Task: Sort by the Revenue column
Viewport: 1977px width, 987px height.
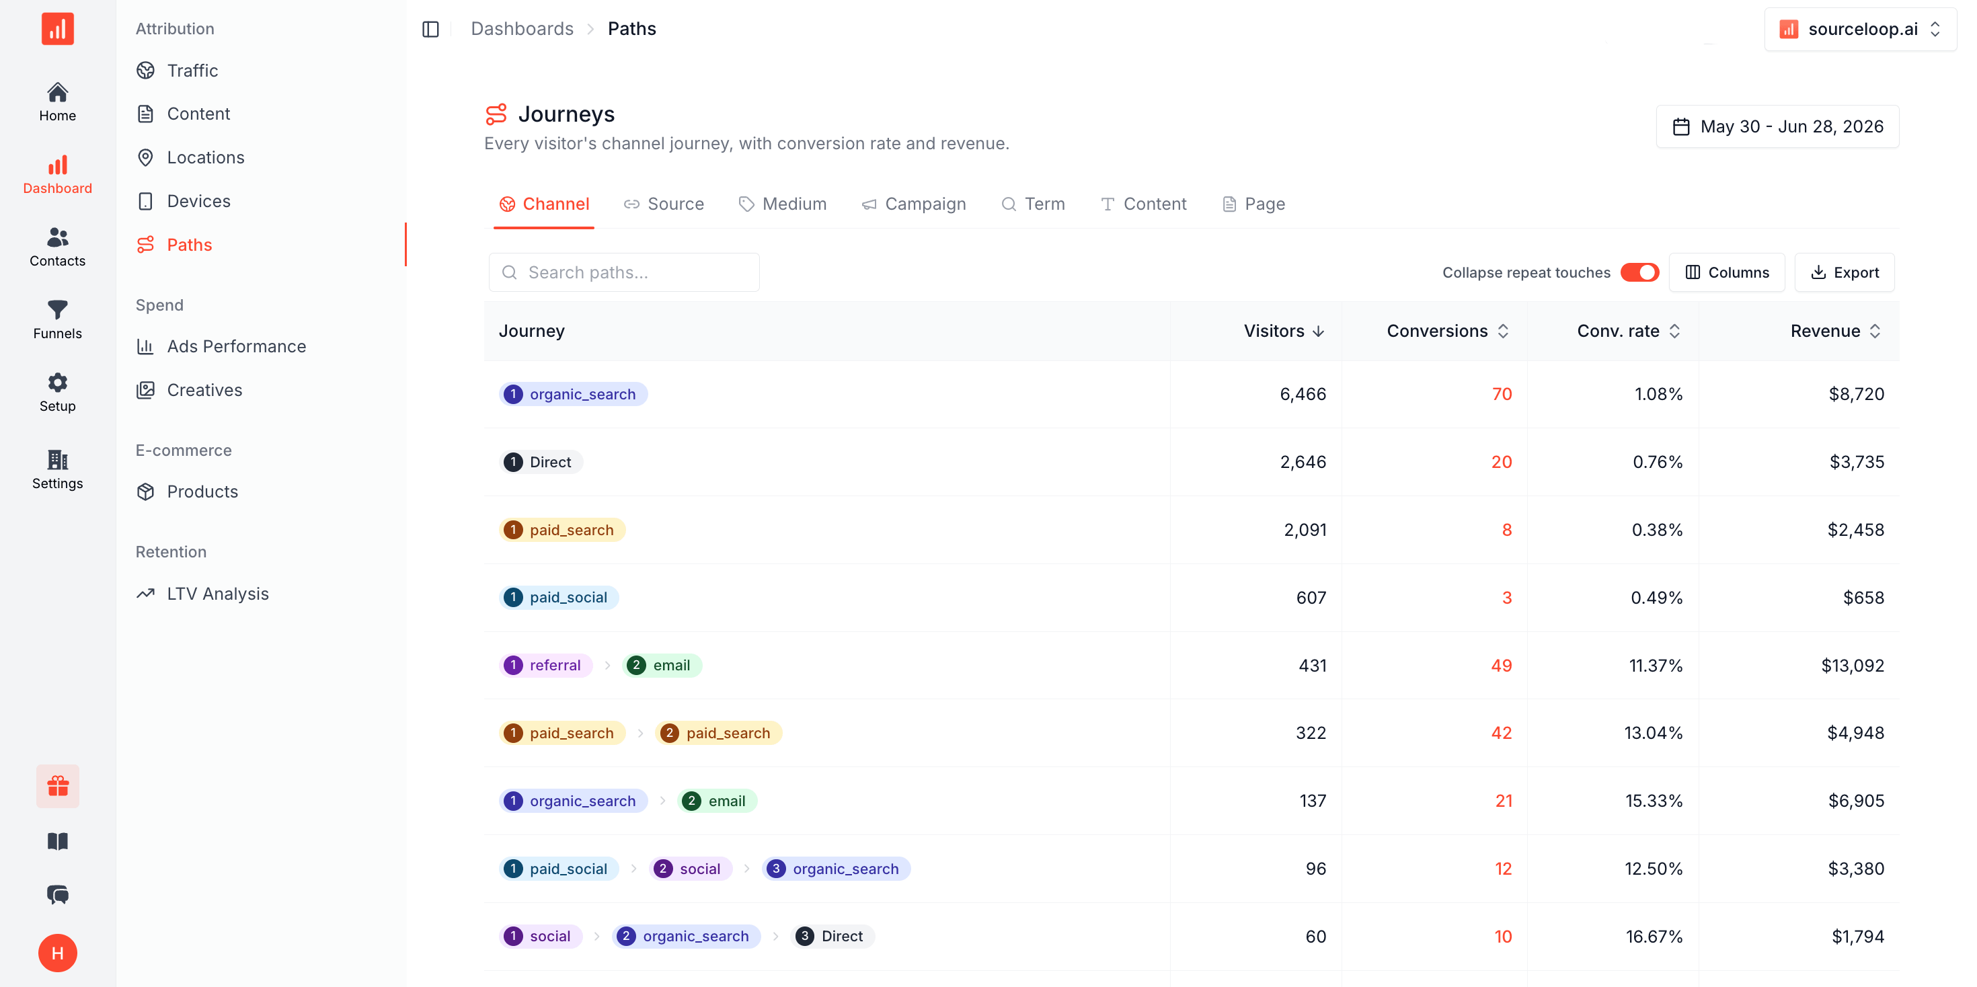Action: pos(1835,331)
